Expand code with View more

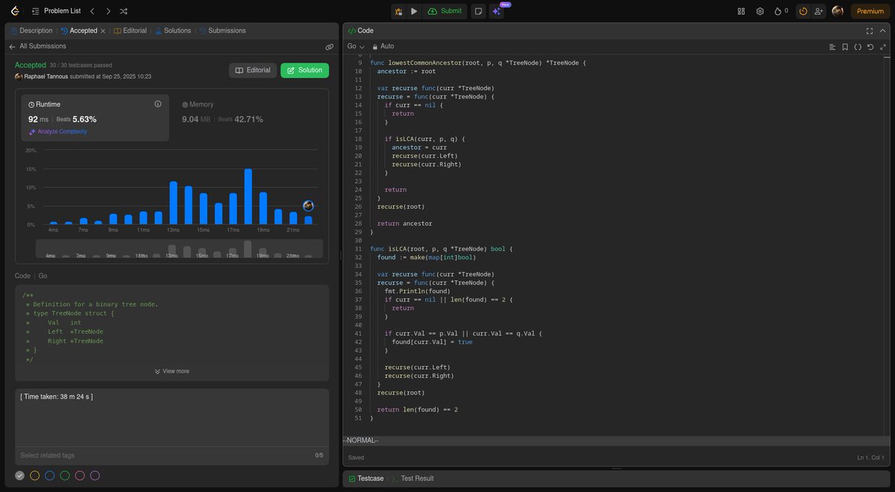[172, 371]
